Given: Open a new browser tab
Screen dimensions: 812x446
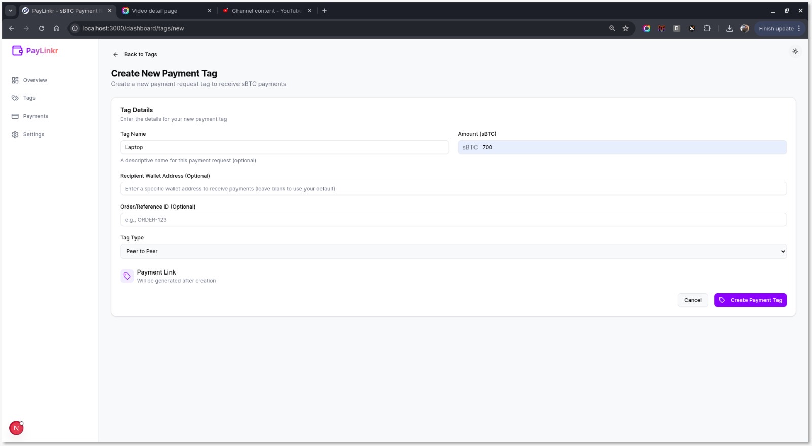Looking at the screenshot, I should tap(324, 11).
